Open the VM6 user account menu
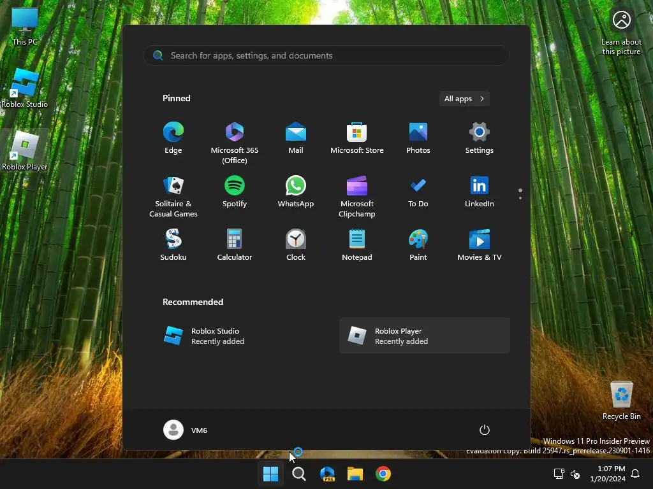This screenshot has width=653, height=489. coord(186,430)
